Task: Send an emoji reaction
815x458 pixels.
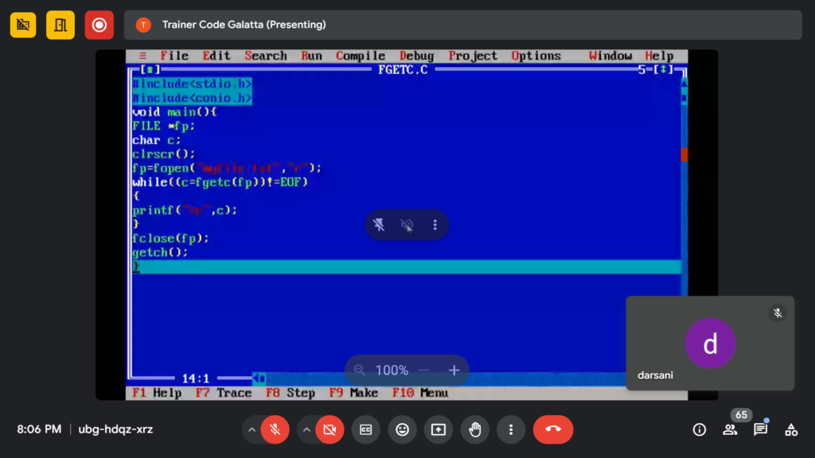Action: pyautogui.click(x=402, y=429)
